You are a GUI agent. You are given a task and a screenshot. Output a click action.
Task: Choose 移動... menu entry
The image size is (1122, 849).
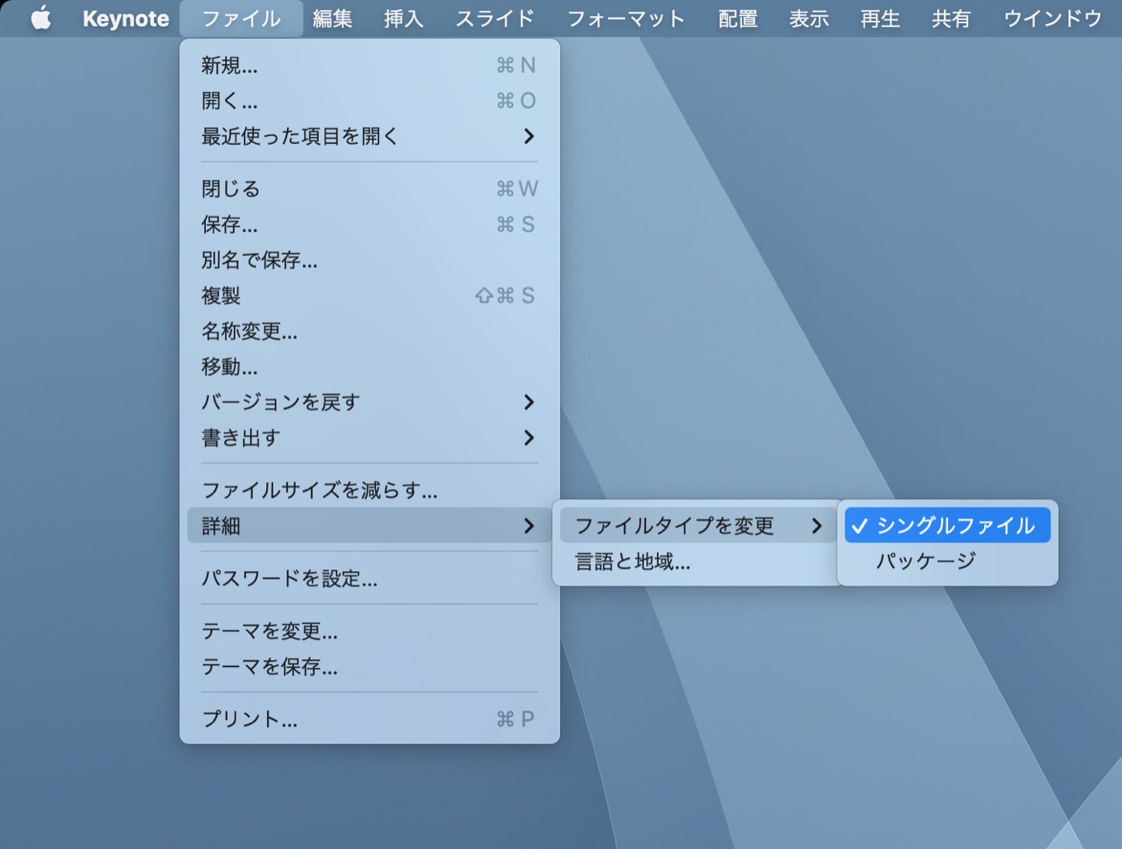click(x=369, y=367)
